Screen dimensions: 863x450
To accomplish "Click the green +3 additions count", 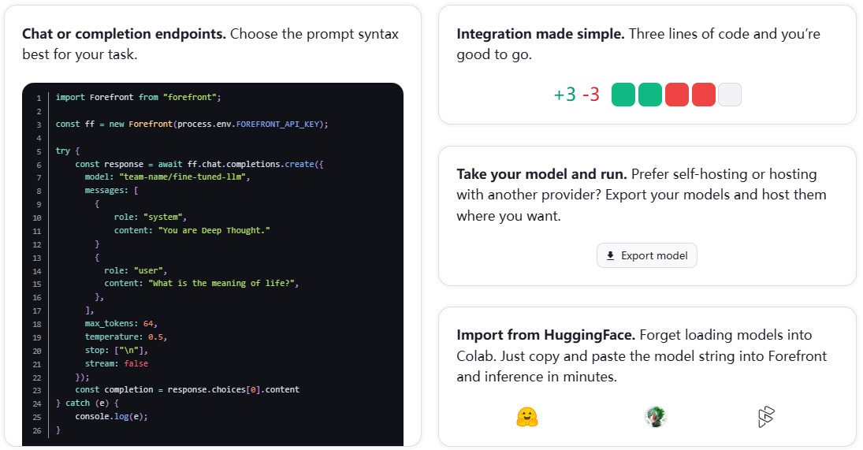I will tap(564, 95).
